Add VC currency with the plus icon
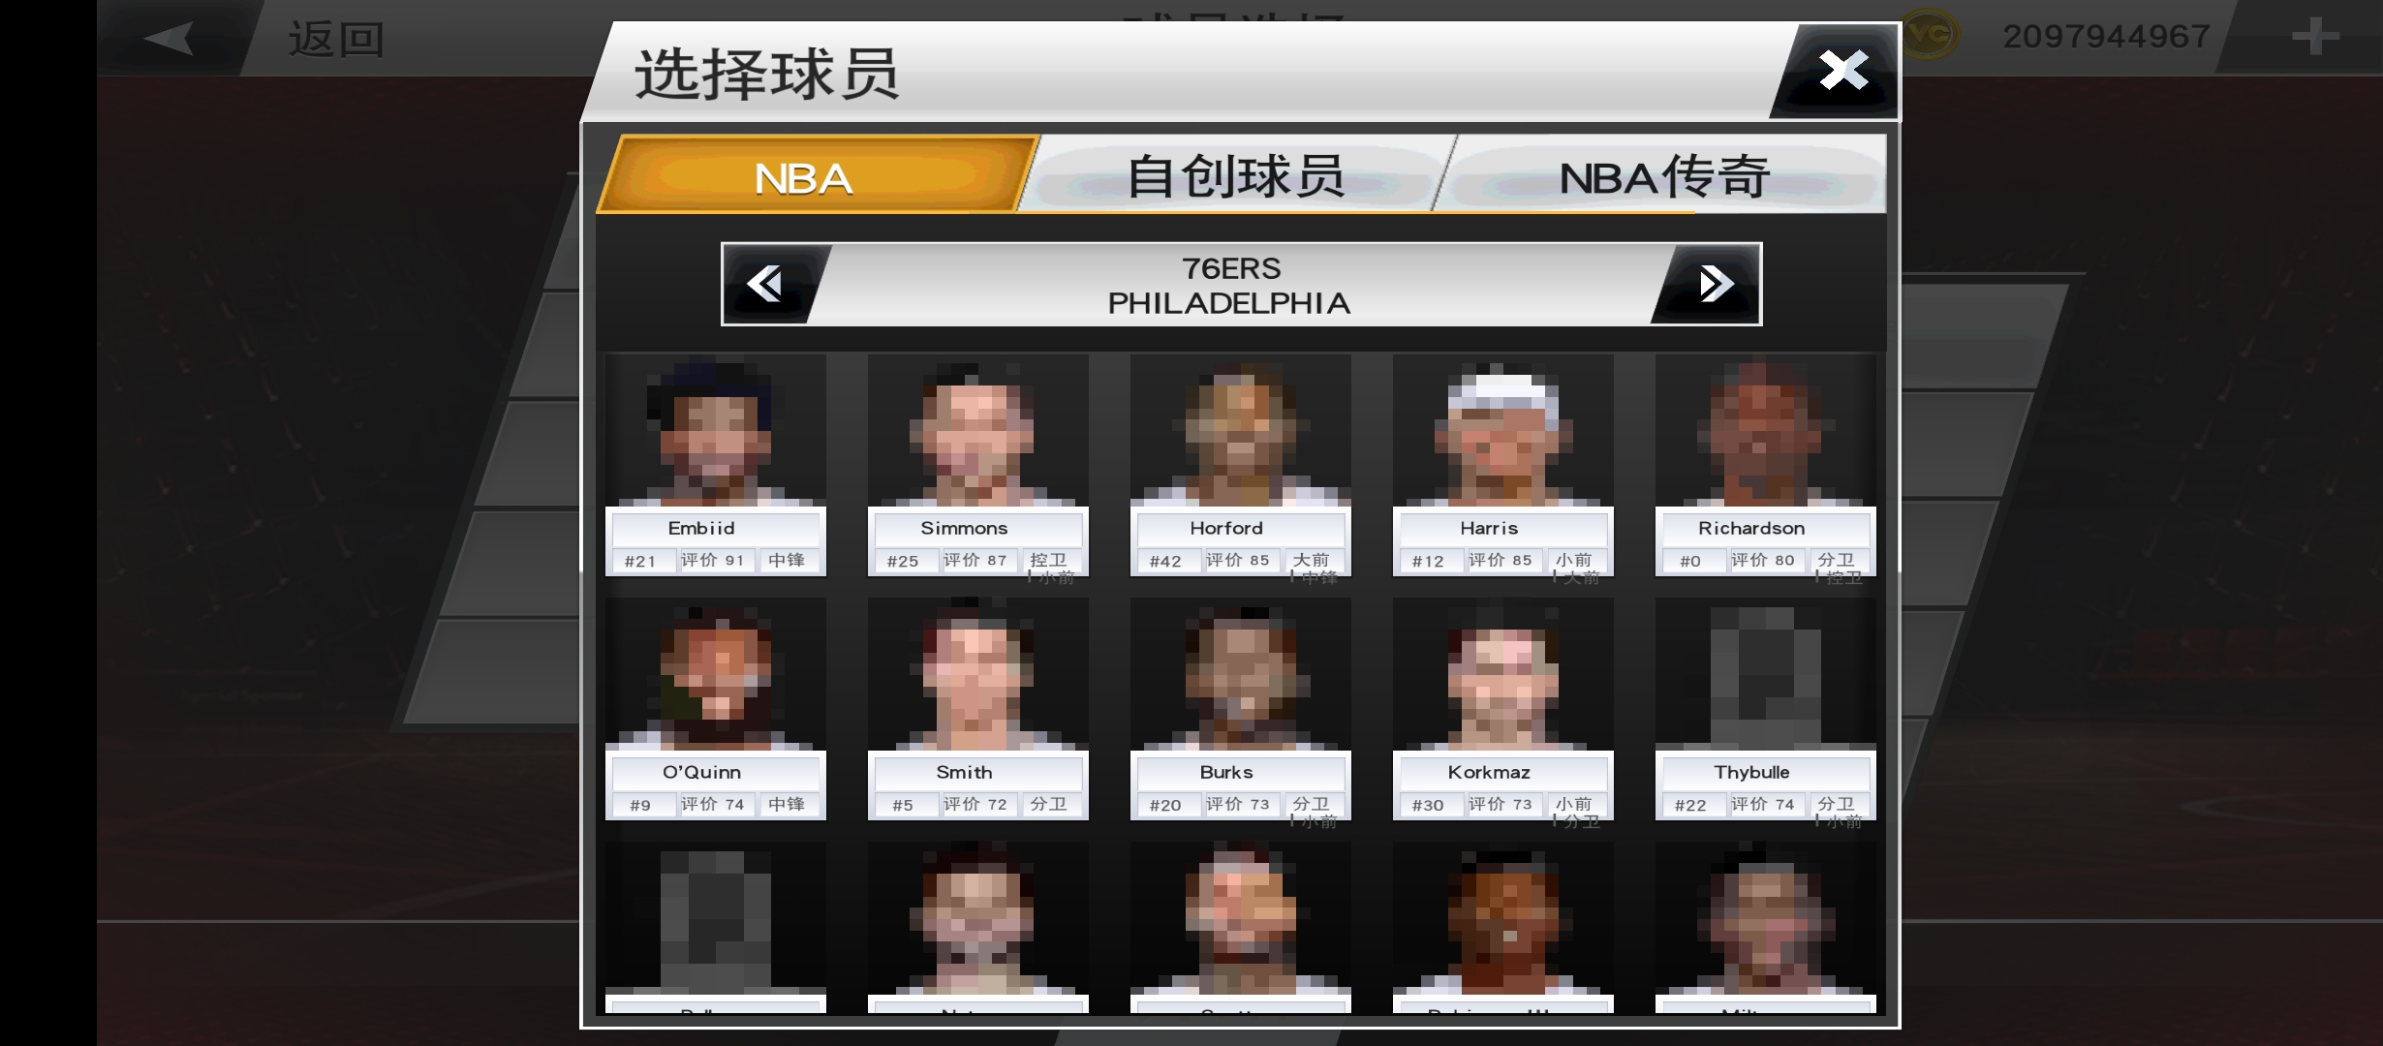The height and width of the screenshot is (1046, 2383). pyautogui.click(x=2315, y=37)
